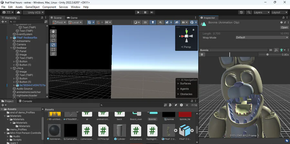This screenshot has height=144, width=290.
Task: Start Play mode
Action: [x=138, y=12]
